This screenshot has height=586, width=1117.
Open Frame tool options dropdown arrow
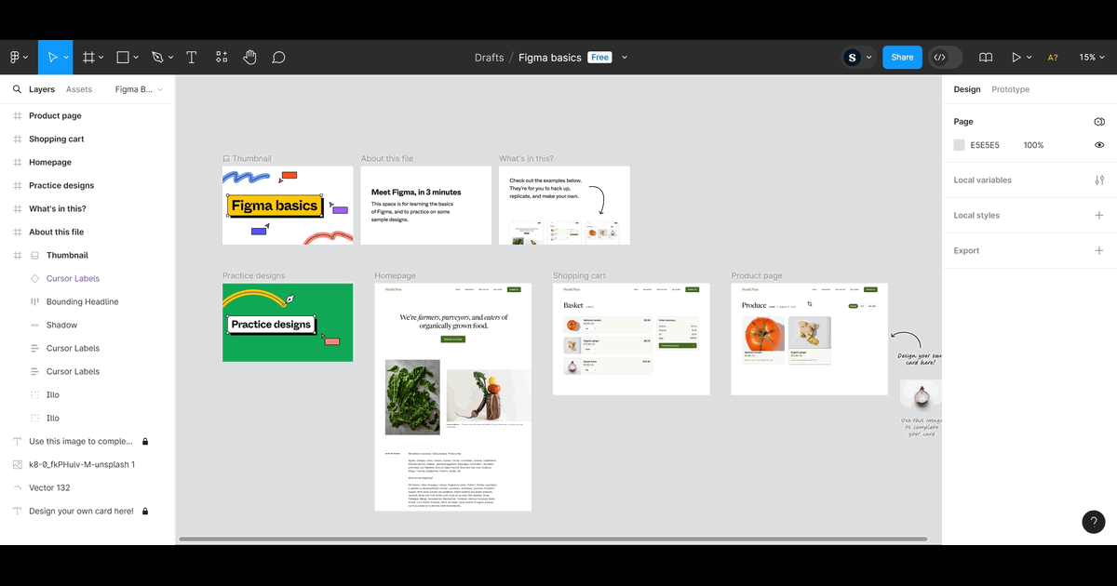click(x=101, y=58)
